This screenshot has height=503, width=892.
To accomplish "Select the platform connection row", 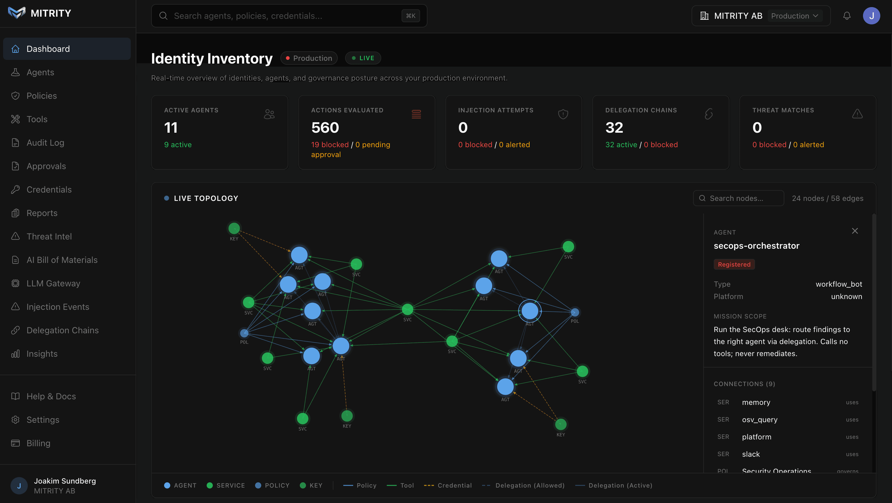I will (x=788, y=437).
